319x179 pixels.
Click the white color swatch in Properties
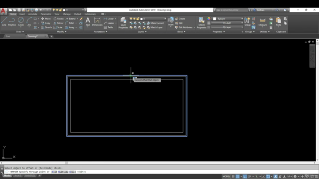pyautogui.click(x=214, y=19)
